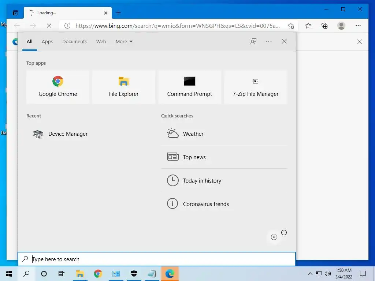The width and height of the screenshot is (375, 281).
Task: Open Windows Security shield on taskbar
Action: [x=134, y=274]
